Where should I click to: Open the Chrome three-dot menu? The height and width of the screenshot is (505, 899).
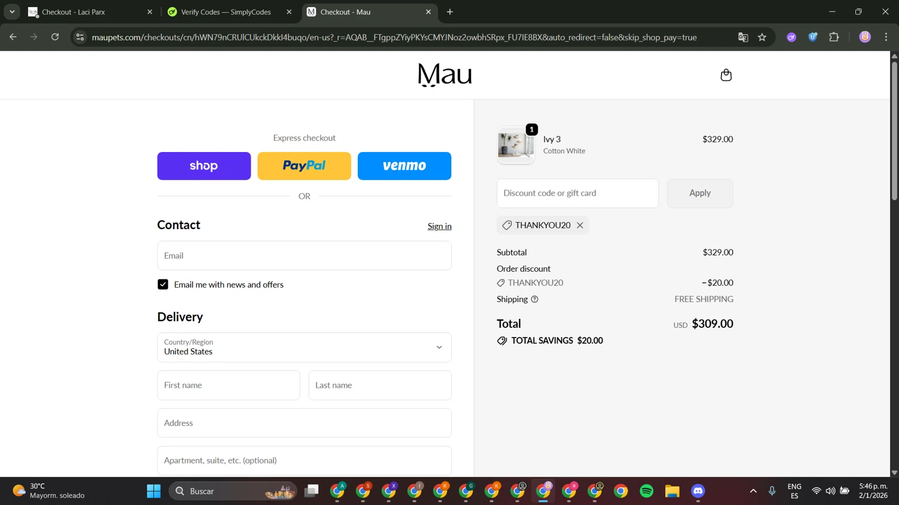[886, 37]
